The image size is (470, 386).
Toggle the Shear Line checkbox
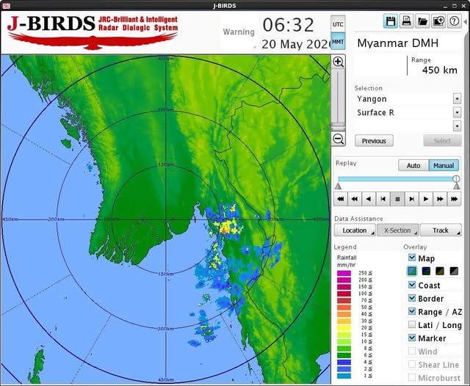[412, 364]
